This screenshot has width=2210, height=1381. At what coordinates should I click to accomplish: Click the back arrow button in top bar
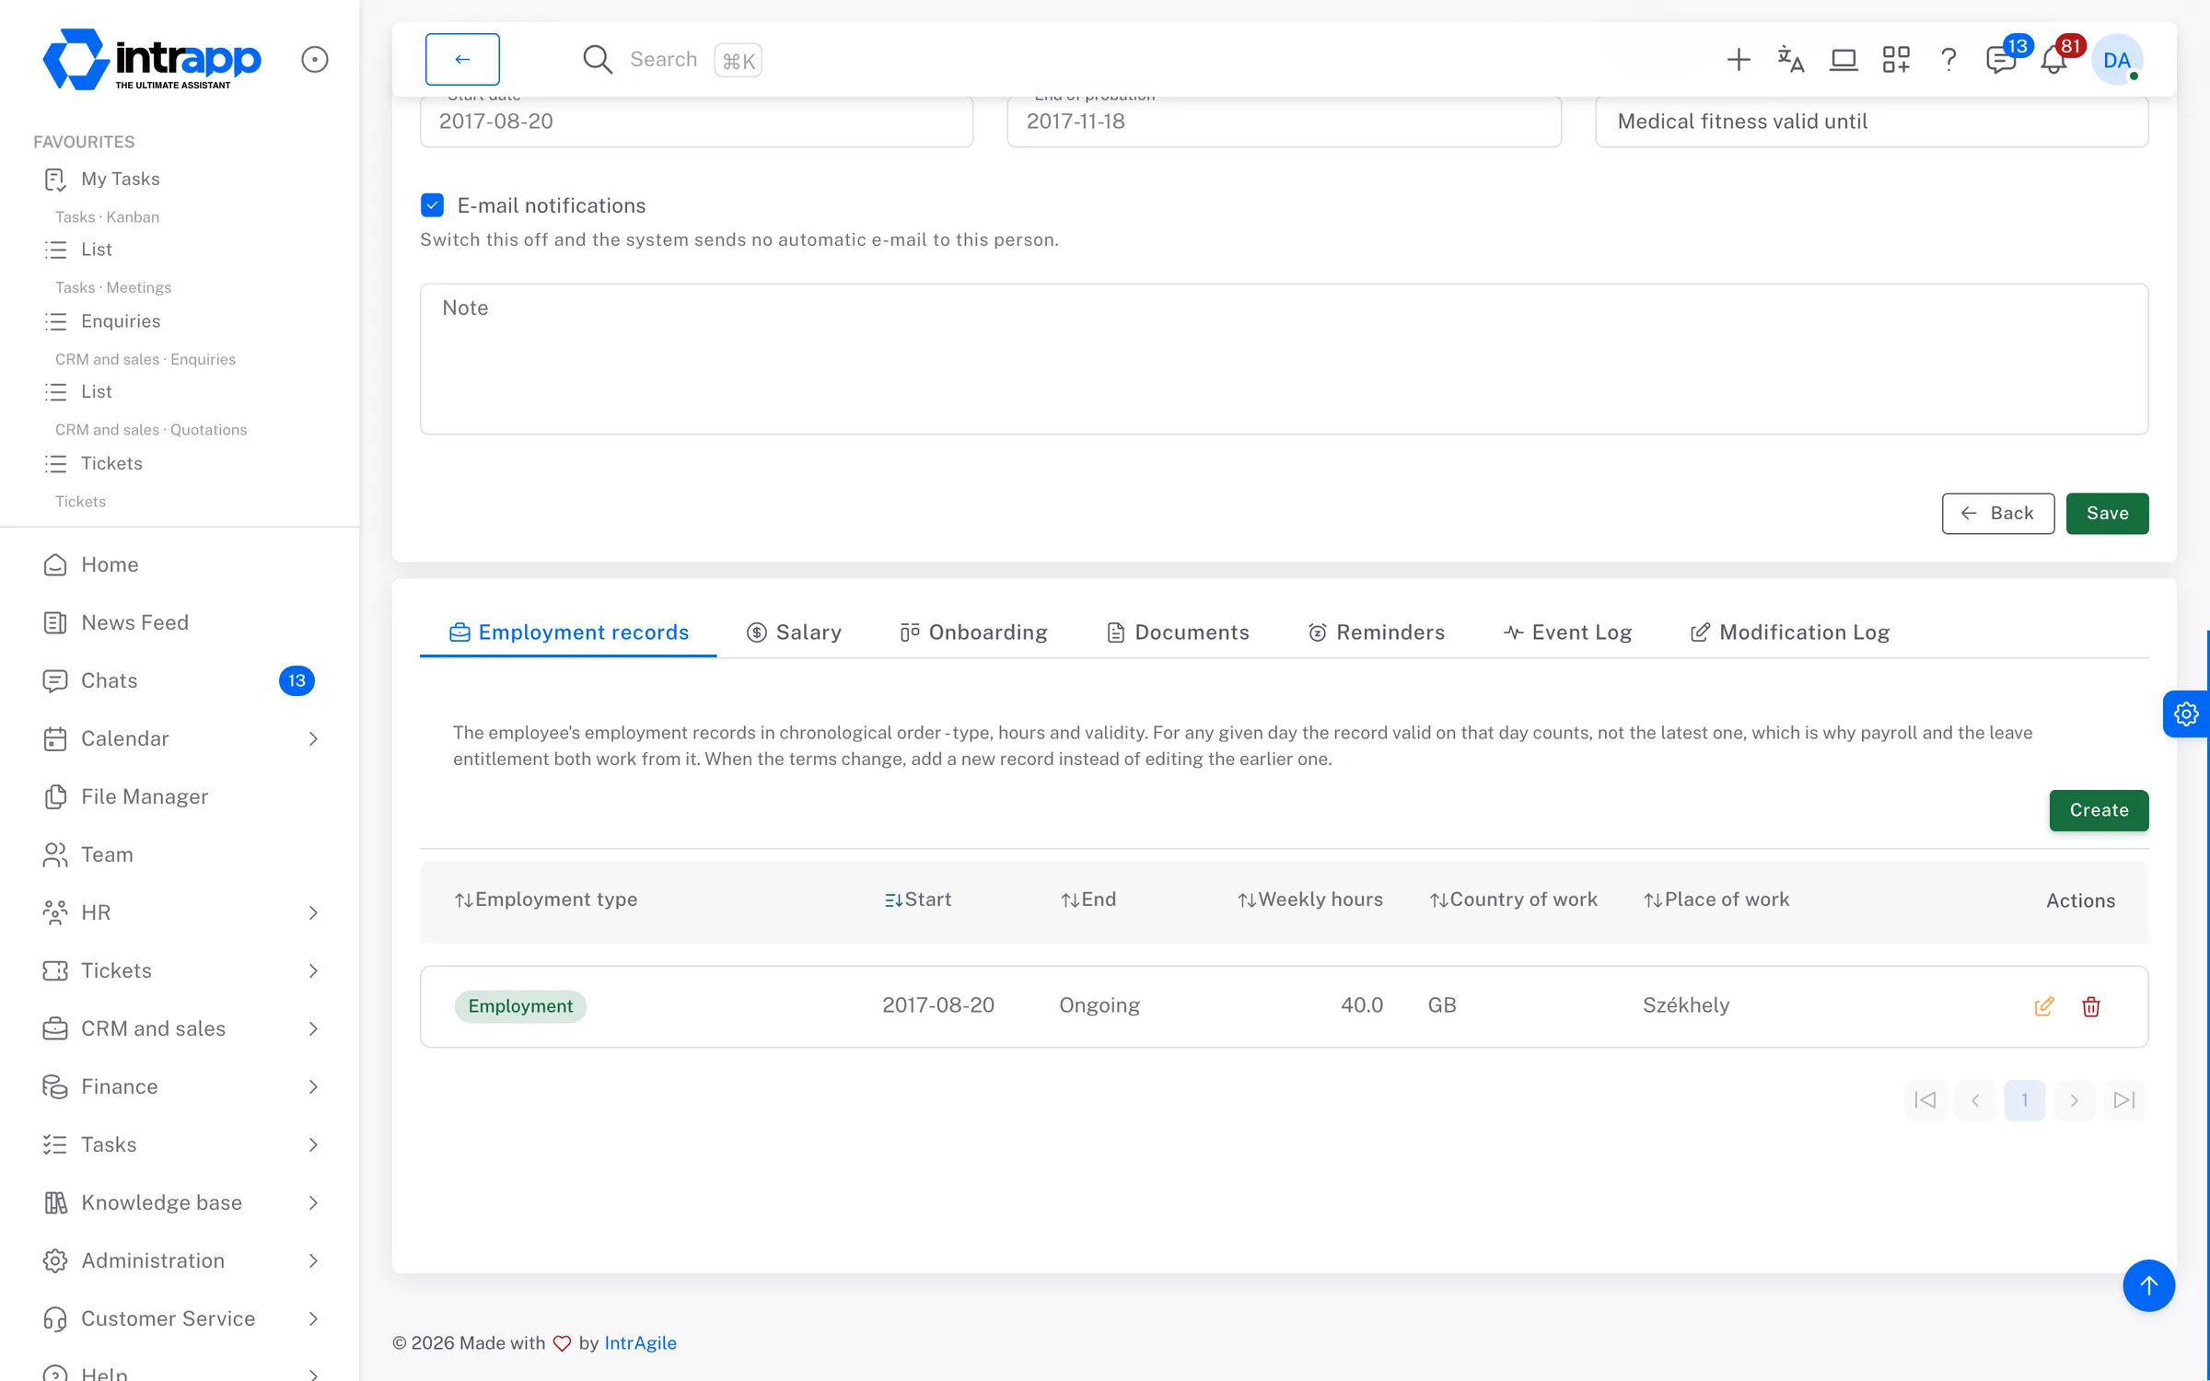462,59
